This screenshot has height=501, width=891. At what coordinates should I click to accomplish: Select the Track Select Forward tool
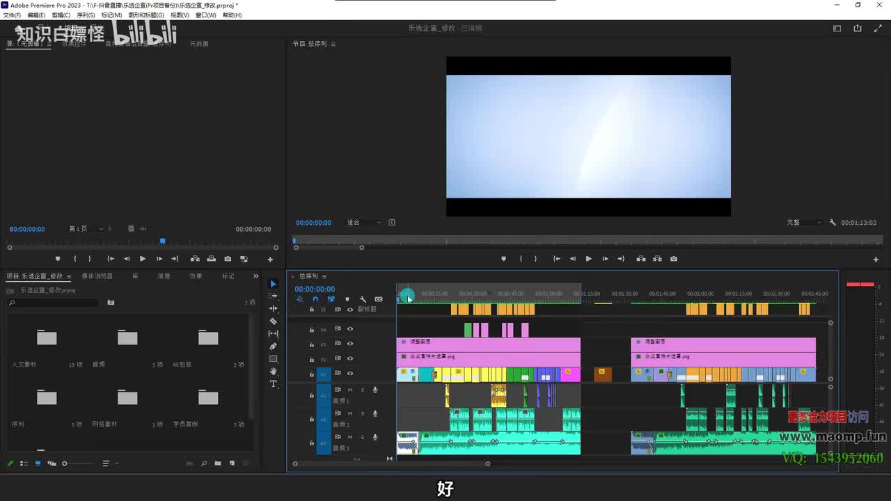(273, 296)
